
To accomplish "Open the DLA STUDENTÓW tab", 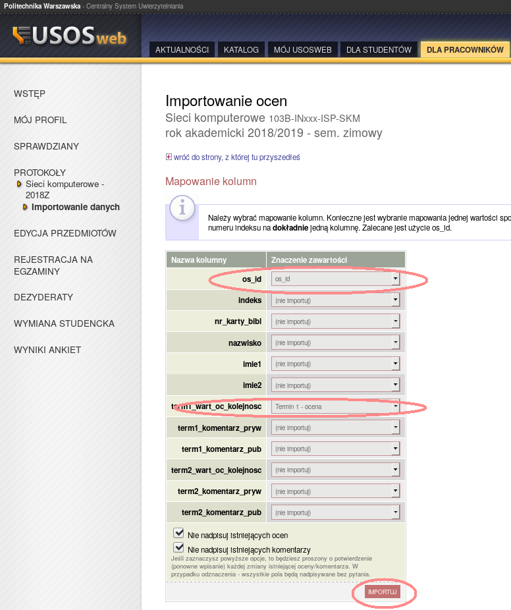I will pos(379,50).
